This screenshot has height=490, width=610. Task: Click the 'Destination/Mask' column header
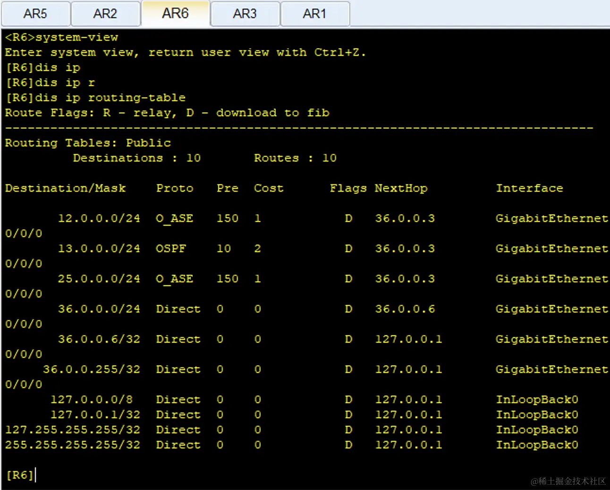(66, 188)
